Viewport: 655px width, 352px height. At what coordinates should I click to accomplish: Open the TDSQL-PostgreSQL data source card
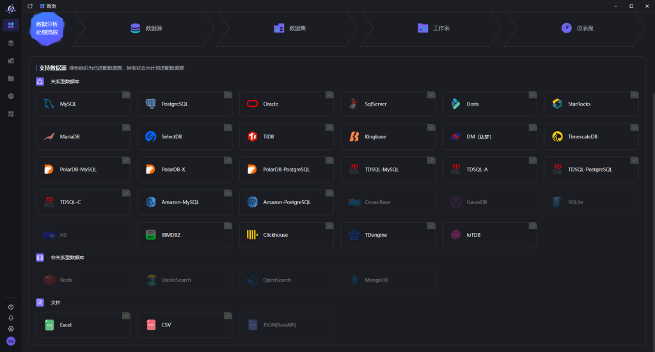(591, 170)
